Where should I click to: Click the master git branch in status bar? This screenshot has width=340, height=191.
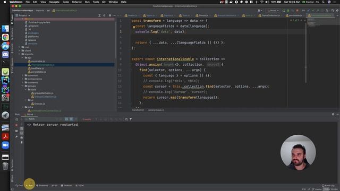pyautogui.click(x=317, y=189)
